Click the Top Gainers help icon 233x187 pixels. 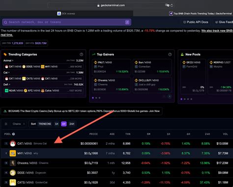pyautogui.click(x=170, y=54)
